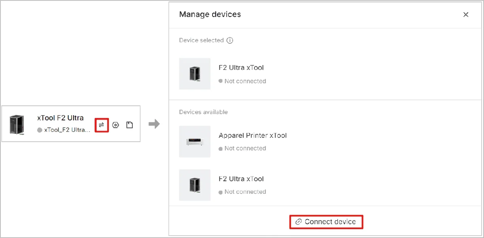The width and height of the screenshot is (484, 238).
Task: Click the Devices available section label
Action: 203,112
